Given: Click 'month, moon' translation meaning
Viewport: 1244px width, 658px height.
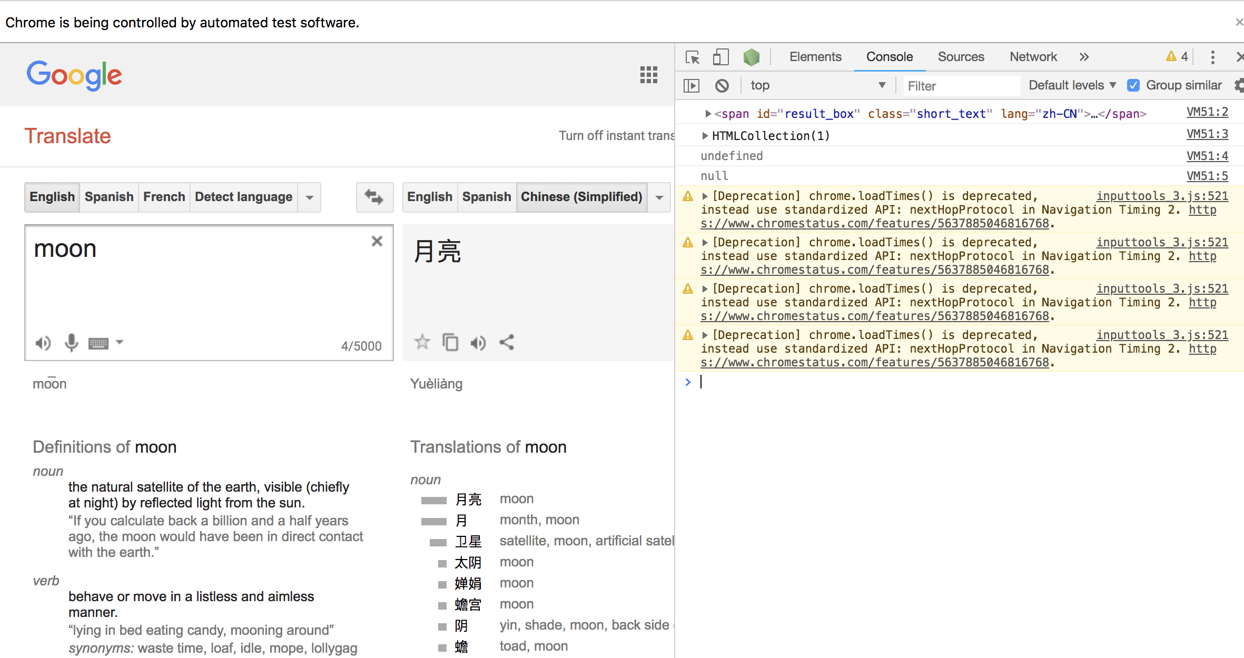Looking at the screenshot, I should [x=539, y=520].
